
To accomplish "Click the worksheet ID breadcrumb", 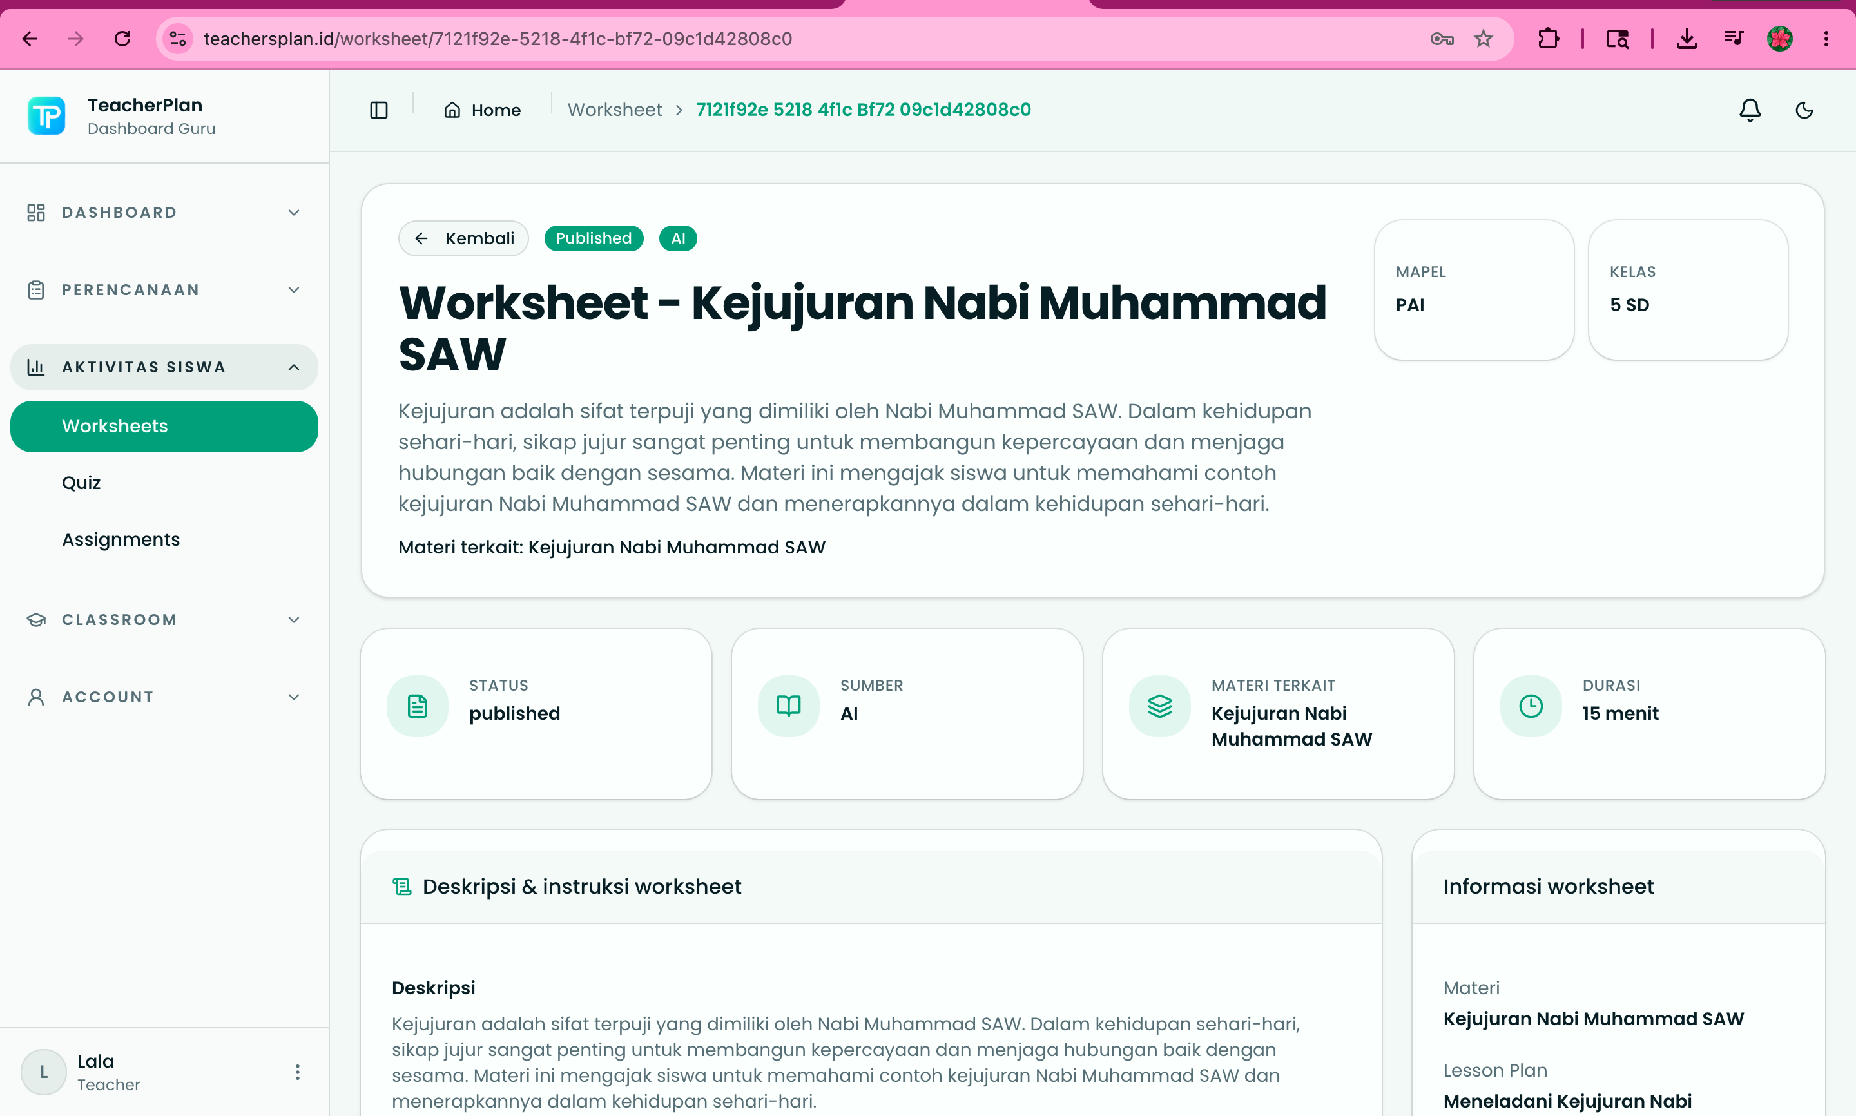I will coord(864,110).
